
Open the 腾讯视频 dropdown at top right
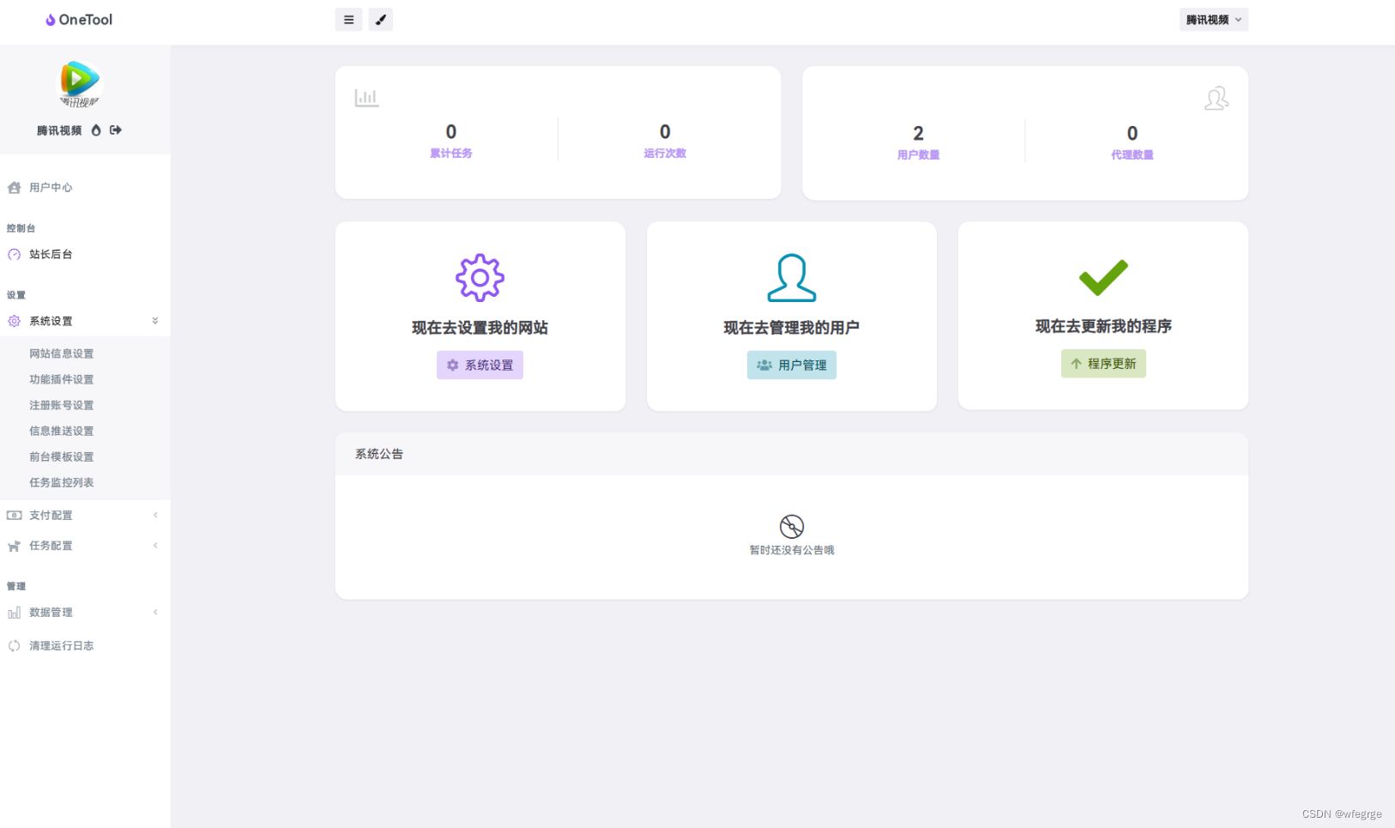(1213, 19)
